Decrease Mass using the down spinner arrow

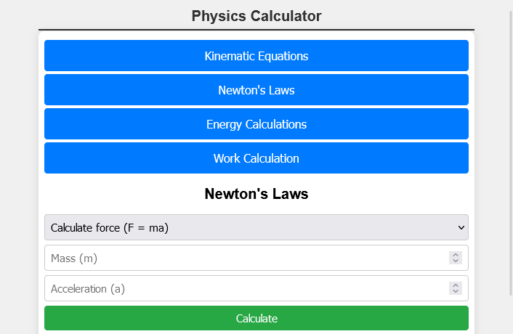456,261
